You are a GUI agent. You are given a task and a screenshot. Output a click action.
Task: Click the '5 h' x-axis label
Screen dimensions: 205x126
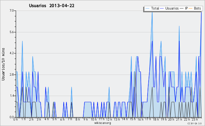click(54, 119)
